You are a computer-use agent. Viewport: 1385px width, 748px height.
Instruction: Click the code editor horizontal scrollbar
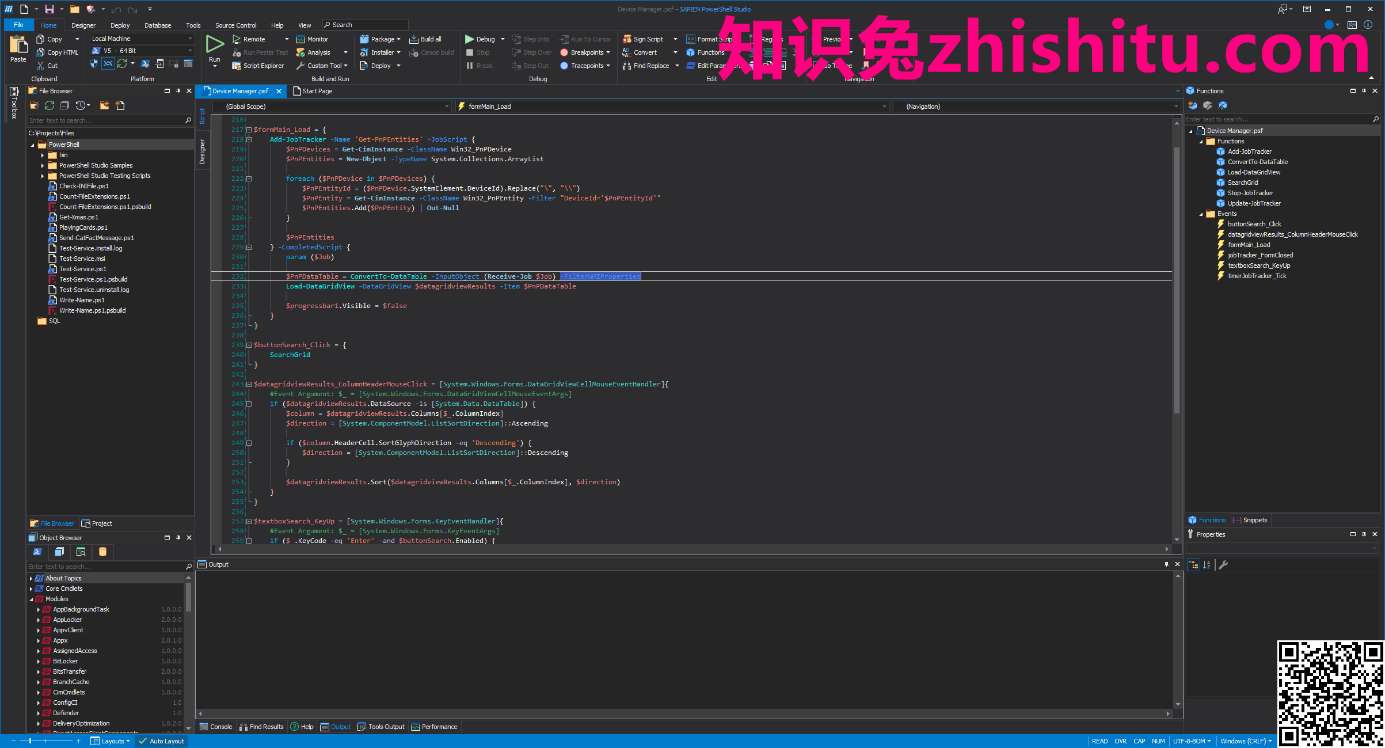pyautogui.click(x=693, y=549)
